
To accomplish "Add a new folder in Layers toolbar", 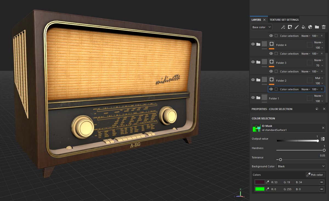I will pos(317,27).
